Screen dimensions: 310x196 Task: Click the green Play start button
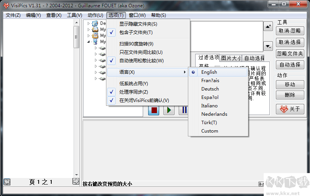pyautogui.click(x=169, y=110)
